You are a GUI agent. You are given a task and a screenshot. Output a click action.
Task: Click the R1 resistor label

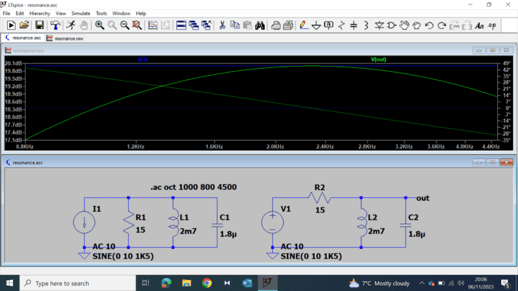(141, 217)
